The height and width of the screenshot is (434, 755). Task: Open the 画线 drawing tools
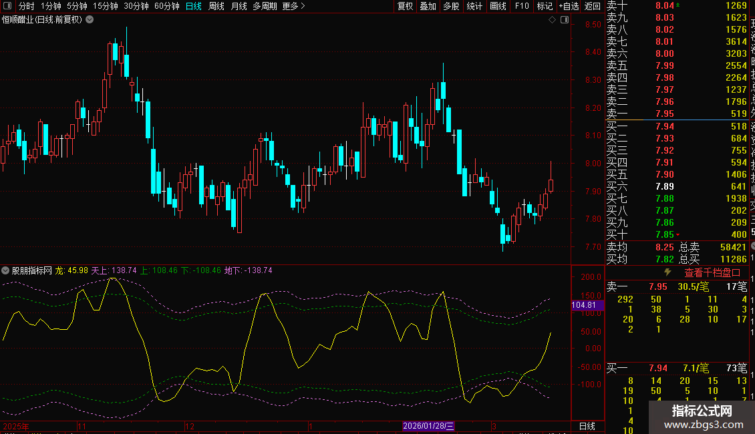coord(498,6)
